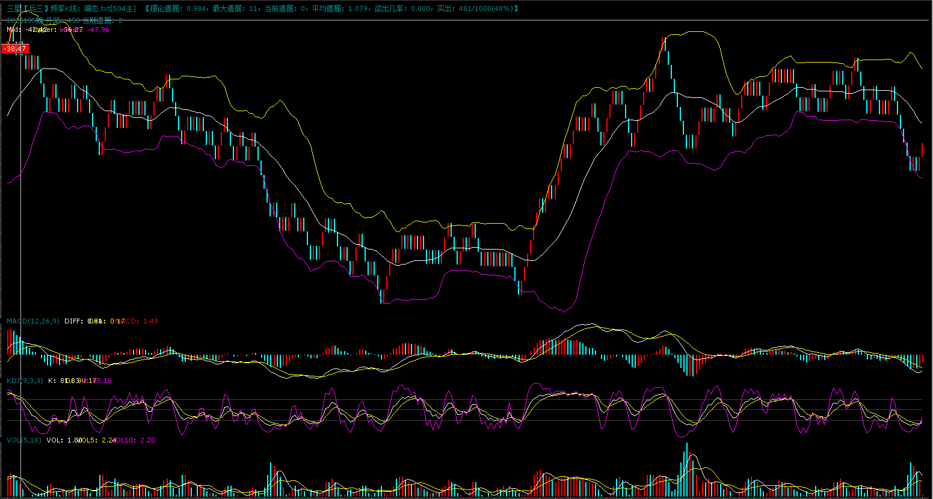
Task: Click the lowest trough of the magenta lower band
Action: click(x=564, y=311)
